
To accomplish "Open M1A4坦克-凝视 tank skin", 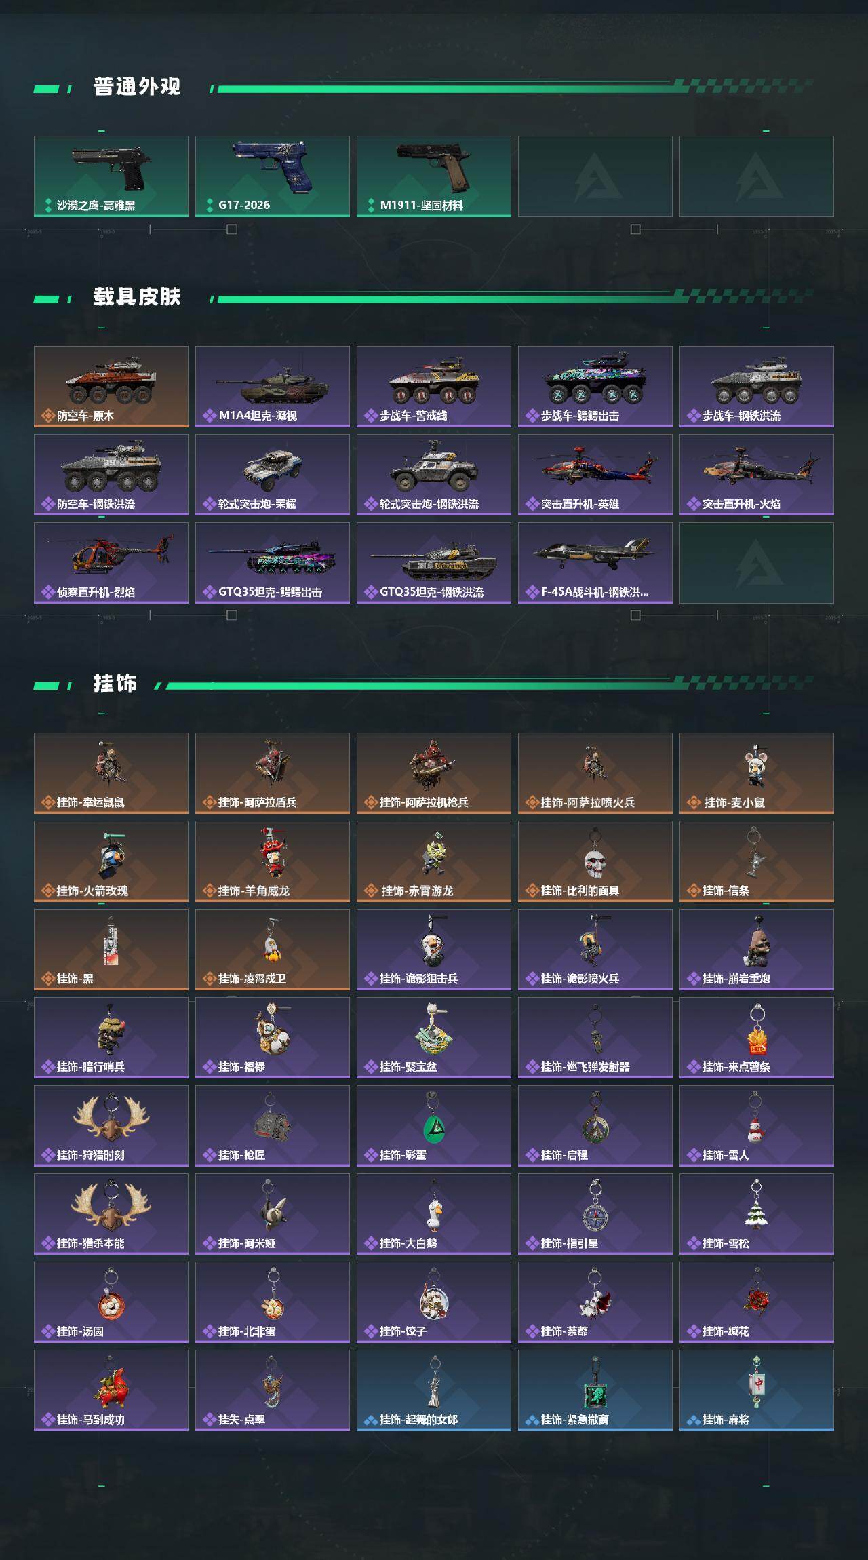I will click(273, 387).
